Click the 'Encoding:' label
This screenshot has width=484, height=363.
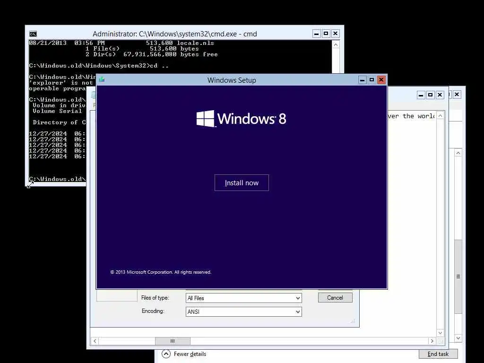point(153,311)
